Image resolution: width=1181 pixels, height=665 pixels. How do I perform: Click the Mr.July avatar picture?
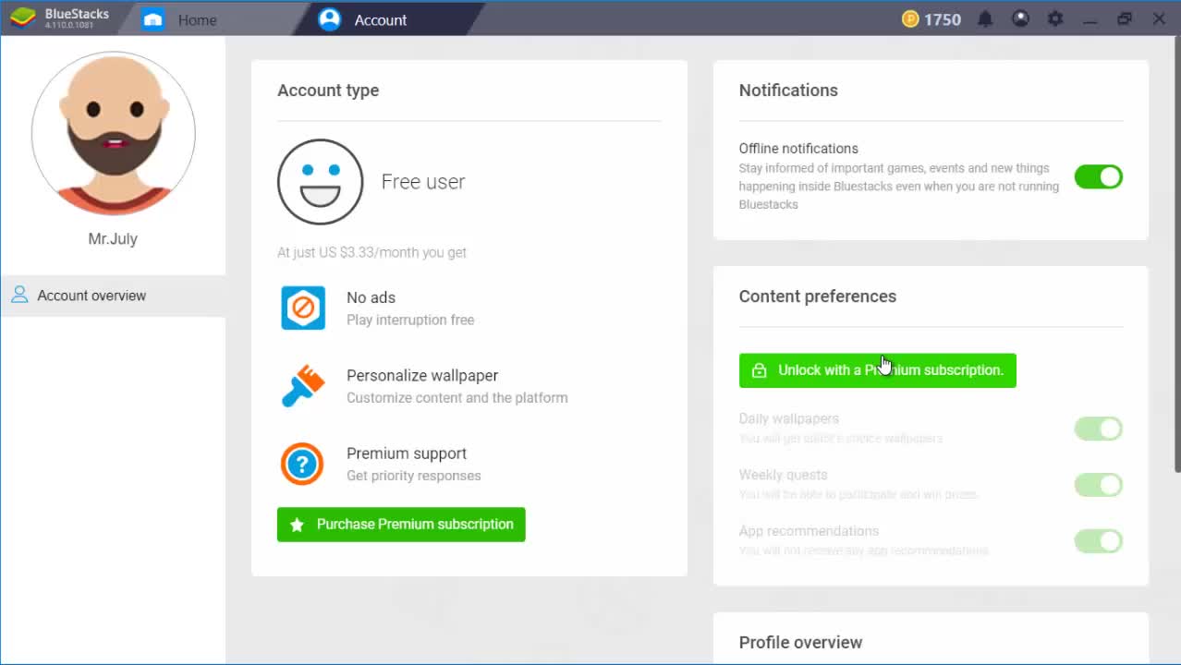point(114,133)
